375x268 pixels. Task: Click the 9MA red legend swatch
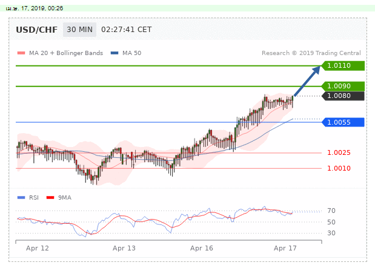tap(50, 198)
